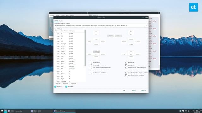
Task: Enable Reverse Ly checkbox
Action: (92, 65)
